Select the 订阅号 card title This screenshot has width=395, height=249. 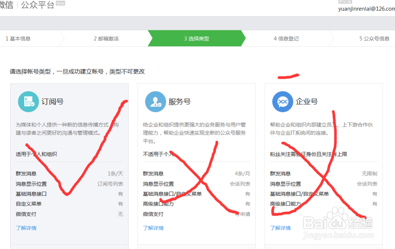coord(53,102)
